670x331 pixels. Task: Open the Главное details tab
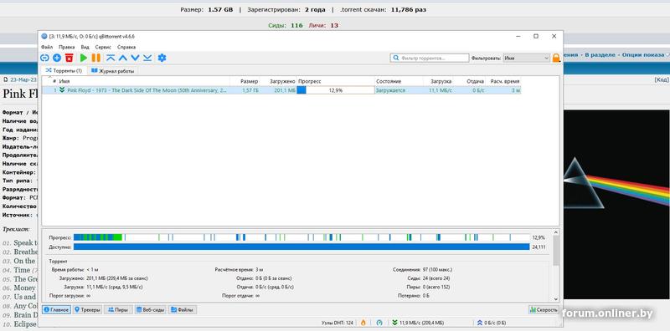(56, 309)
